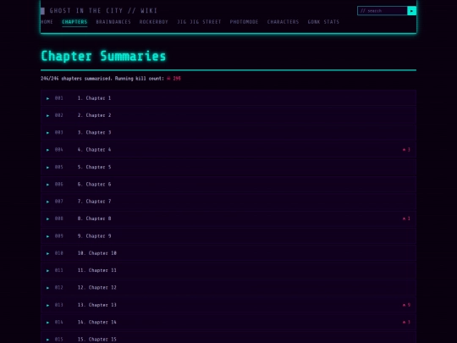Click the 005 index number
The height and width of the screenshot is (343, 457).
point(59,167)
